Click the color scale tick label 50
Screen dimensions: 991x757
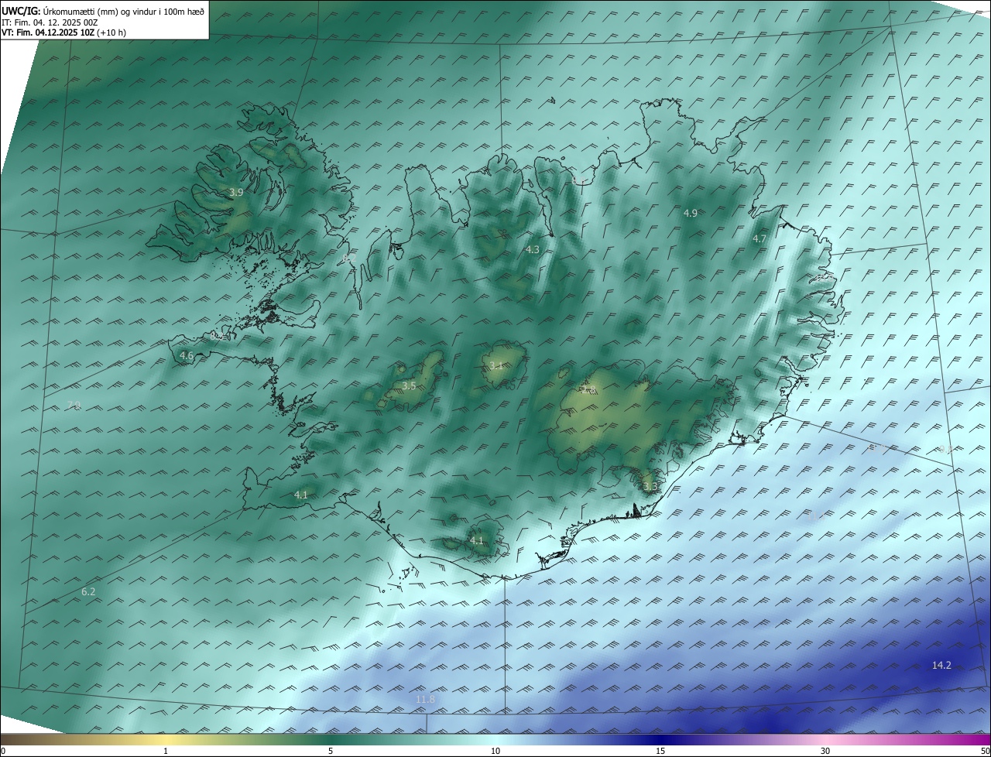click(x=985, y=751)
